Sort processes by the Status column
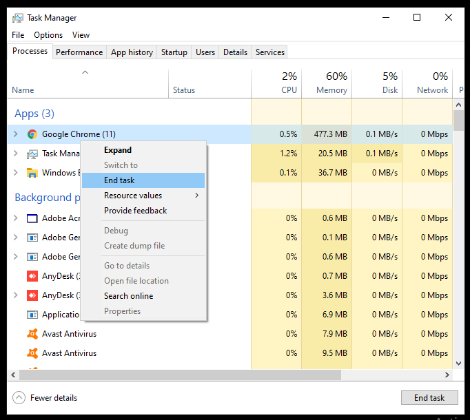Screen dimensions: 470x420 [x=210, y=84]
